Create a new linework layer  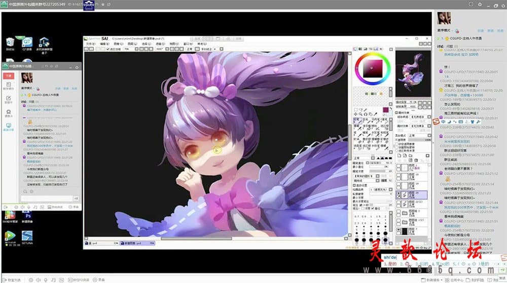point(405,155)
